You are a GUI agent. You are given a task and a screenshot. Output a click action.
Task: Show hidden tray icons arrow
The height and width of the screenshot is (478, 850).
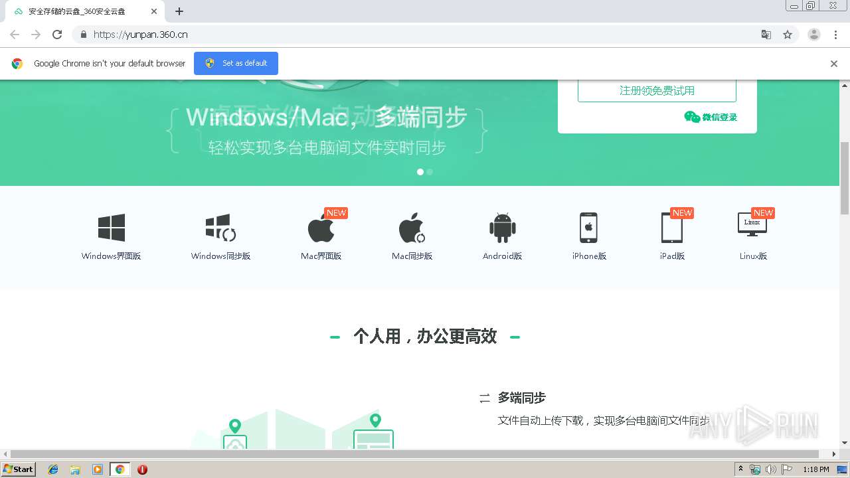point(740,469)
